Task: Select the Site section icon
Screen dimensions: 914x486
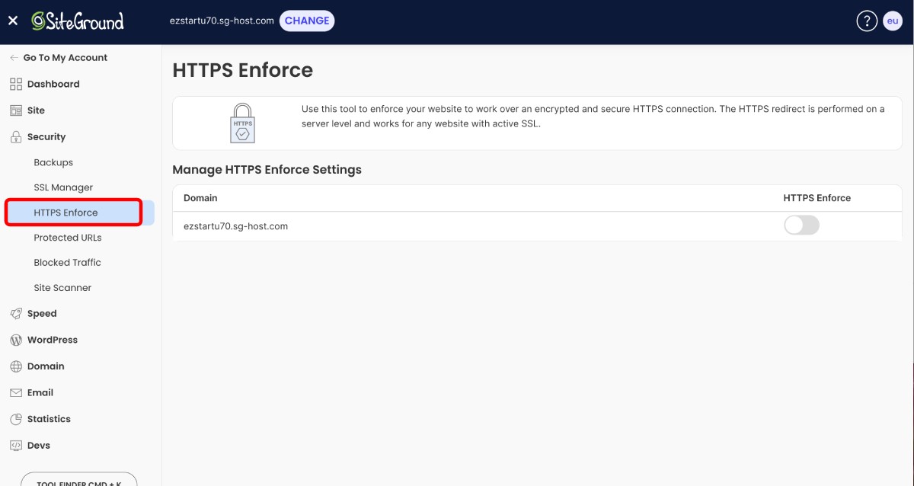Action: [15, 110]
